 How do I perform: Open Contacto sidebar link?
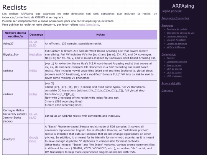pyautogui.click(x=167, y=91)
